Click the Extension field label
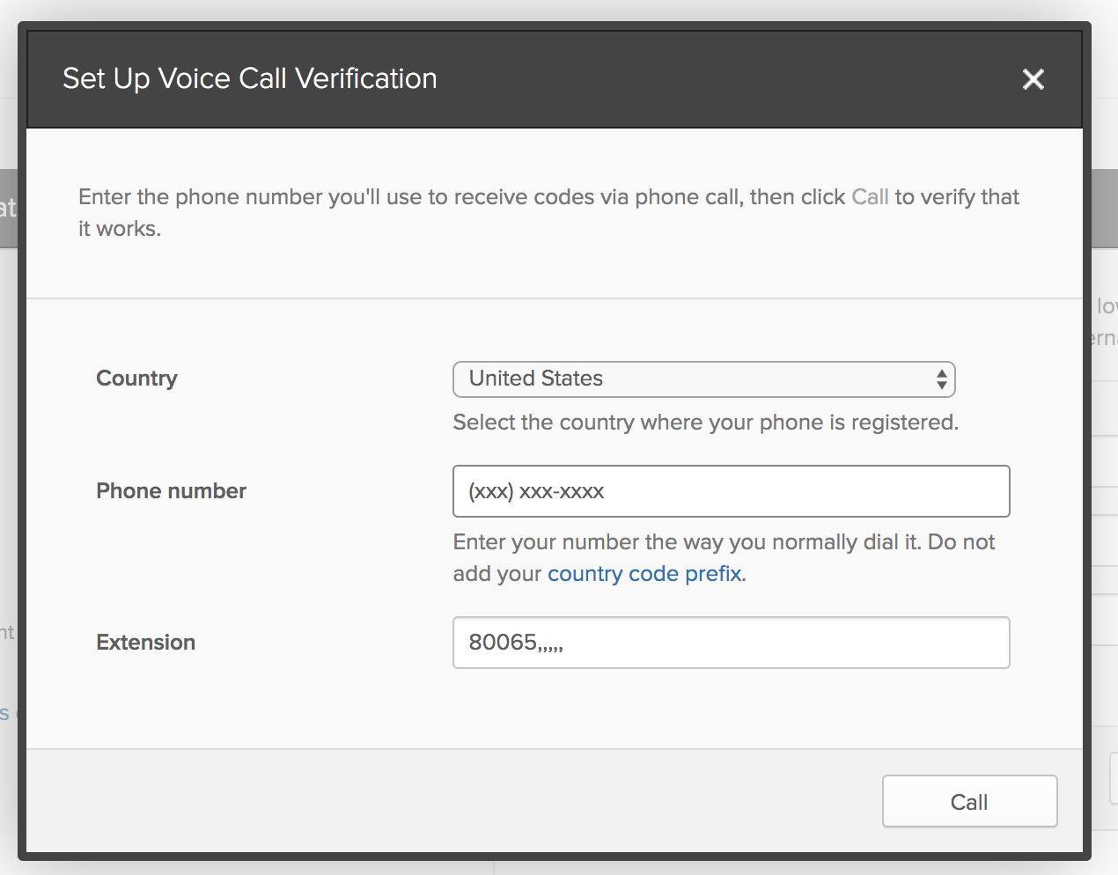1118x875 pixels. pos(145,643)
